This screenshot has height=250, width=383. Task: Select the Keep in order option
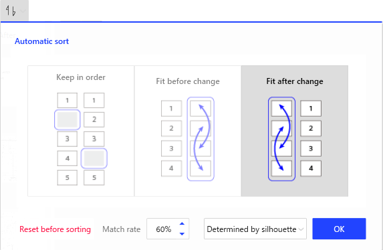81,131
